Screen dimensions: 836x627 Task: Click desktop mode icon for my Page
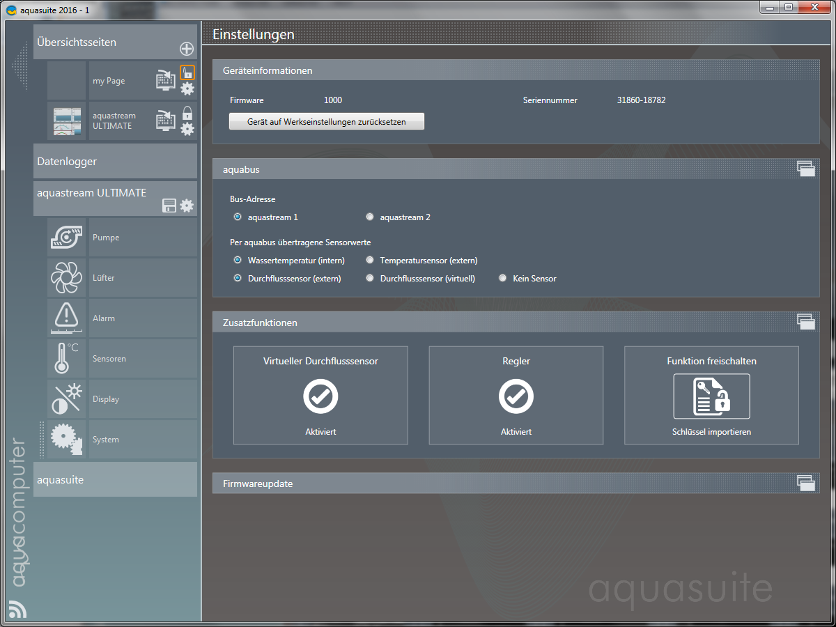166,80
